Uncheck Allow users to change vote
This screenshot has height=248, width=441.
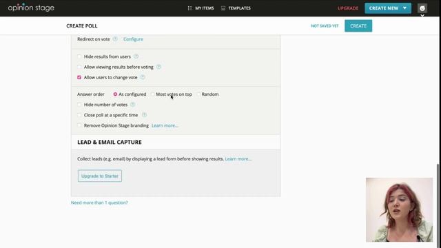pos(79,77)
